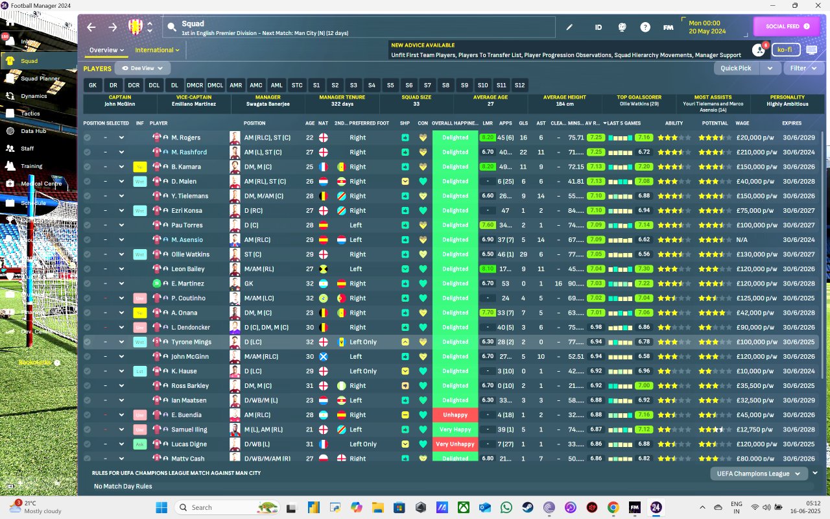Click the Aston Villa club badge

coord(136,27)
